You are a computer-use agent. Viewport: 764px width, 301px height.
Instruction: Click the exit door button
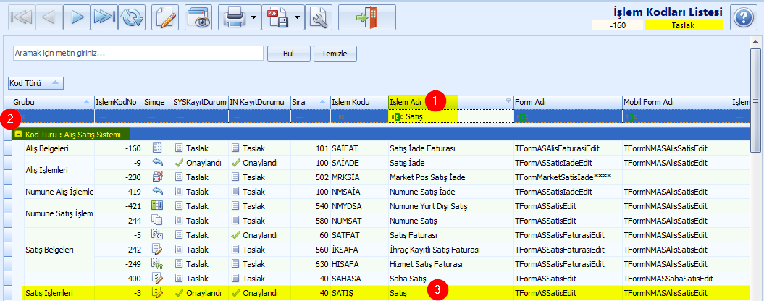pos(367,17)
